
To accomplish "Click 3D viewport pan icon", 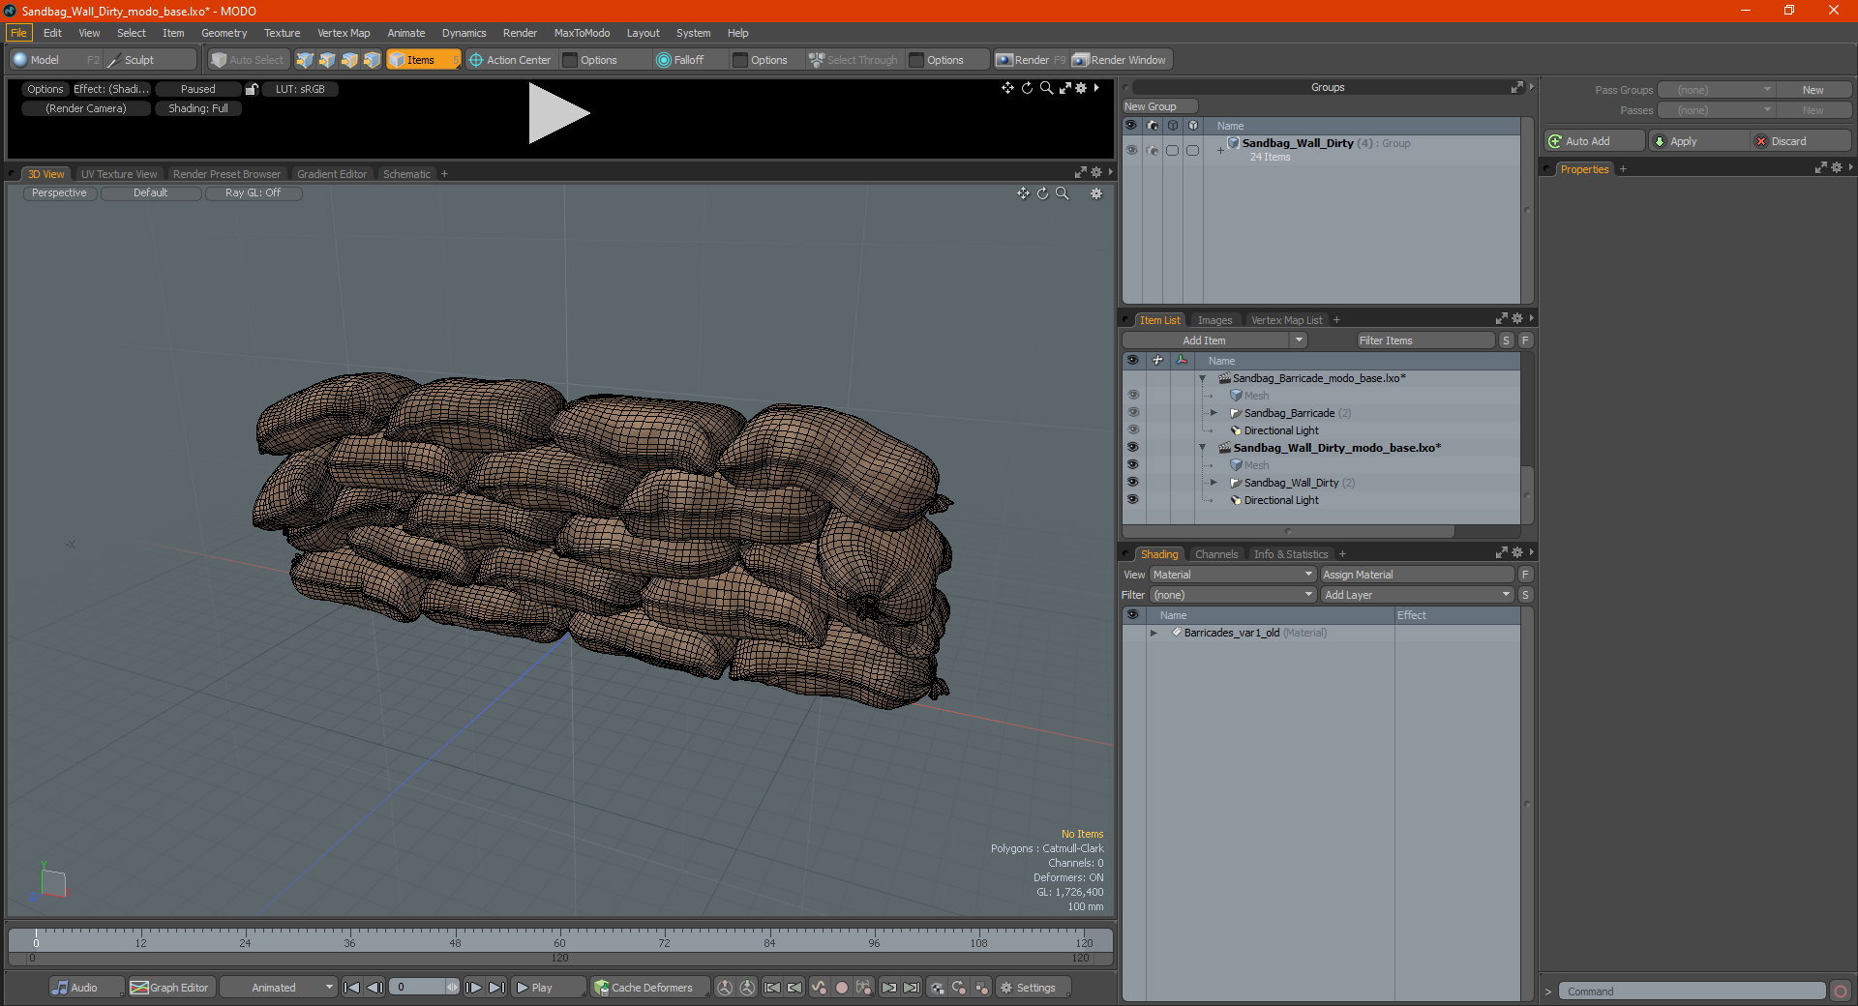I will coord(1023,193).
